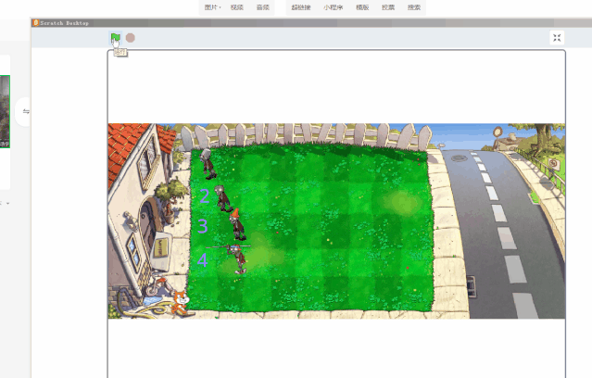This screenshot has width=592, height=378.
Task: Select the green-bordered thumbnail on the left edge
Action: click(5, 111)
